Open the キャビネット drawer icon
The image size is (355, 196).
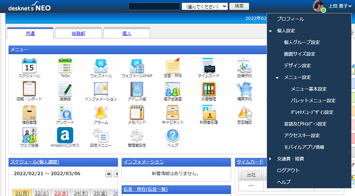click(x=172, y=112)
